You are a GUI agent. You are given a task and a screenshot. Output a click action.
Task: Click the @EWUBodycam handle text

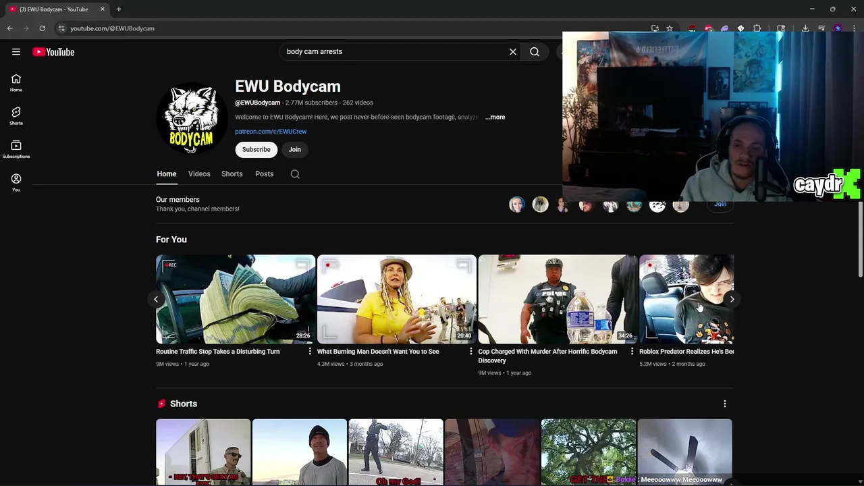[257, 103]
